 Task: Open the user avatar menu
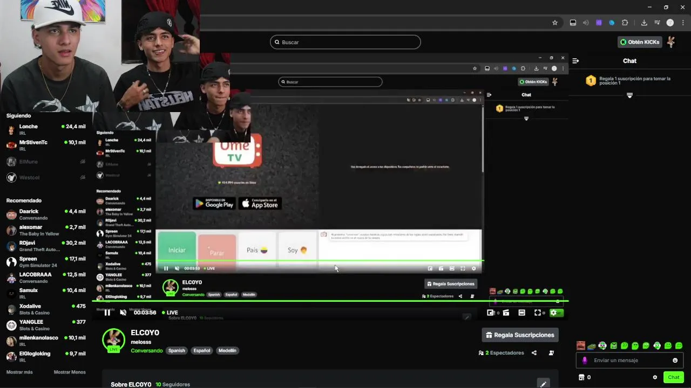click(x=671, y=42)
